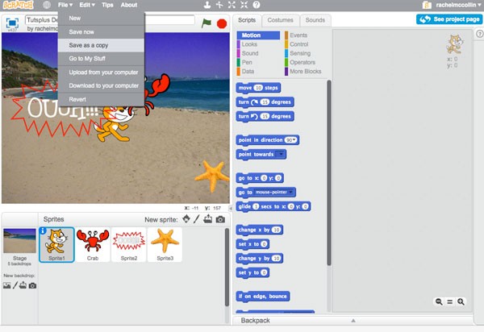Open the About link
This screenshot has width=484, height=332.
129,5
